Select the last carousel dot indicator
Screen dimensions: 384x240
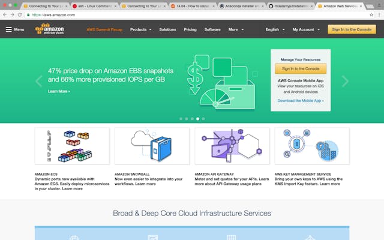pos(203,119)
